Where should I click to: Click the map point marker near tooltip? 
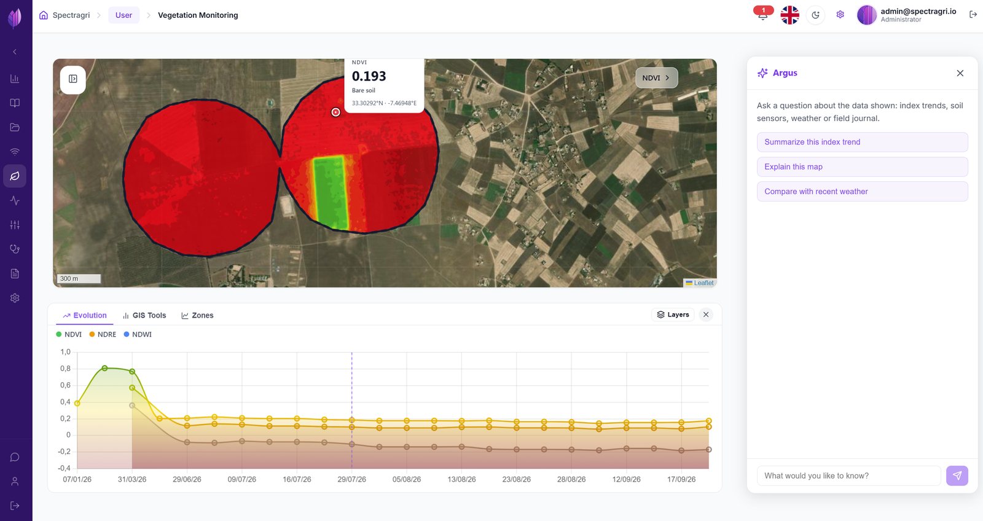[335, 112]
